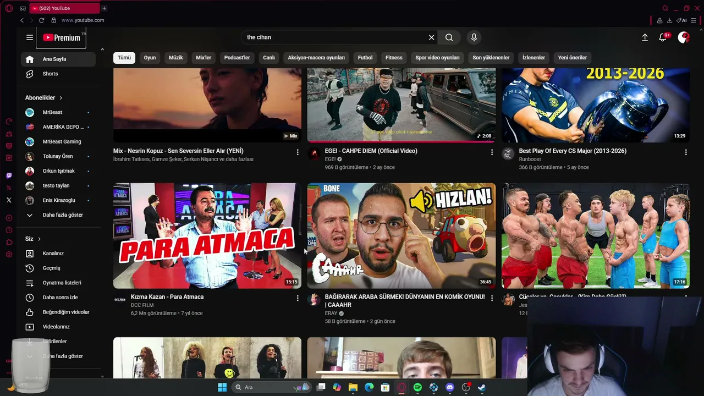Viewport: 704px width, 396px height.
Task: Open Tolunay Ören channel subscription
Action: 58,156
